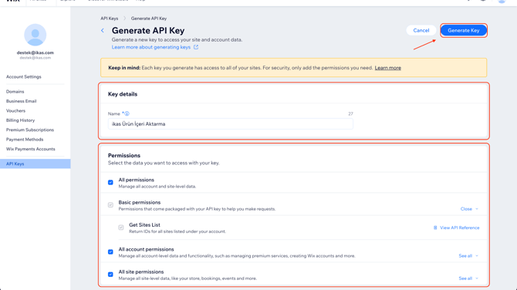The height and width of the screenshot is (290, 517).
Task: Click the Cancel button
Action: coord(421,30)
